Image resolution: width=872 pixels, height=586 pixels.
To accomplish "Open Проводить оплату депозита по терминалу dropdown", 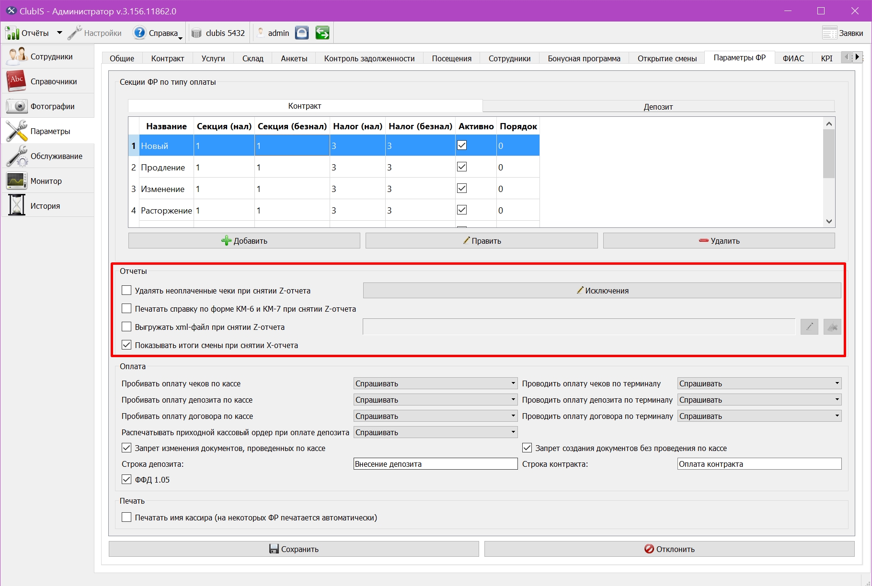I will pyautogui.click(x=759, y=400).
